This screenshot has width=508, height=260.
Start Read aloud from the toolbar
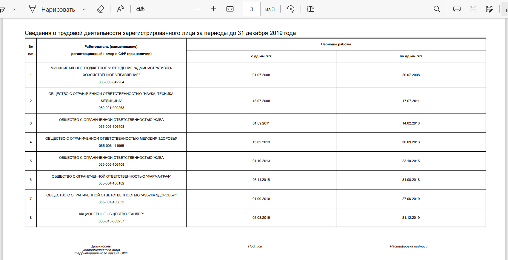click(x=120, y=9)
